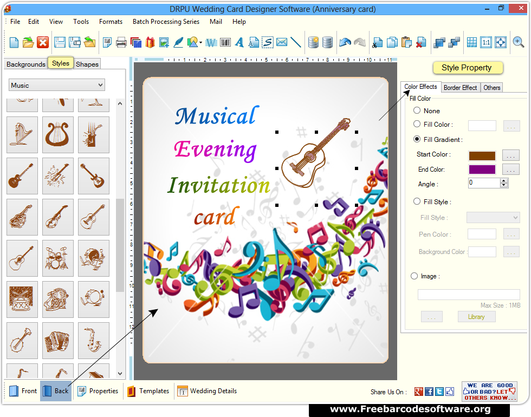Open the Music style category dropdown
This screenshot has width=531, height=417.
(x=56, y=85)
